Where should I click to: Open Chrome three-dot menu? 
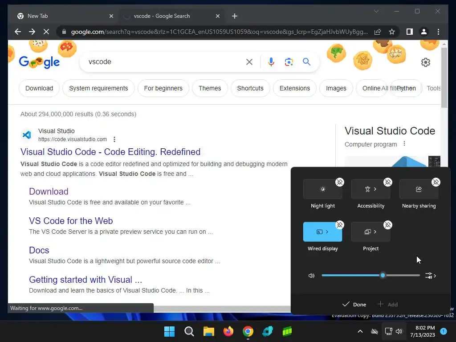click(x=438, y=32)
